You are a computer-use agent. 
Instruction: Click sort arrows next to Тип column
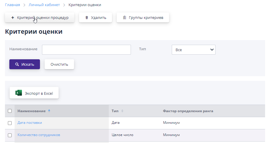coord(122,111)
